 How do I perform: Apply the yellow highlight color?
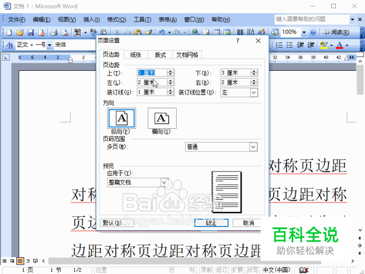pyautogui.click(x=324, y=45)
